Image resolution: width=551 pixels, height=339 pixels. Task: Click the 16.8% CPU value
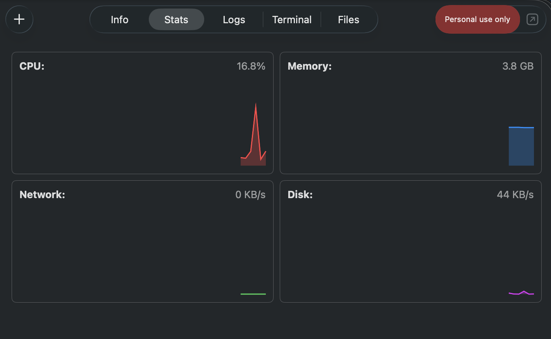tap(251, 66)
